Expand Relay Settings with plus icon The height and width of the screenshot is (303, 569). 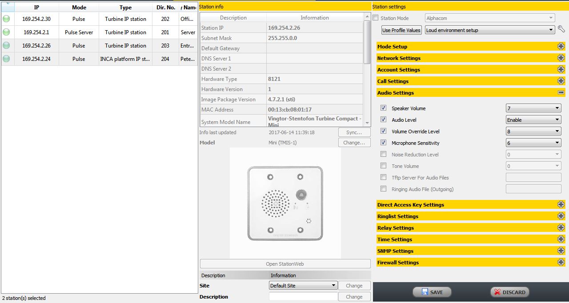coord(561,228)
